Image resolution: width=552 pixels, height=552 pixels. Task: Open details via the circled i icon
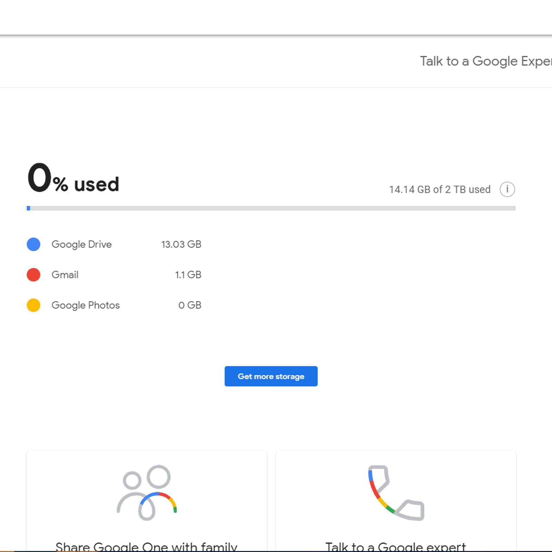click(x=507, y=189)
